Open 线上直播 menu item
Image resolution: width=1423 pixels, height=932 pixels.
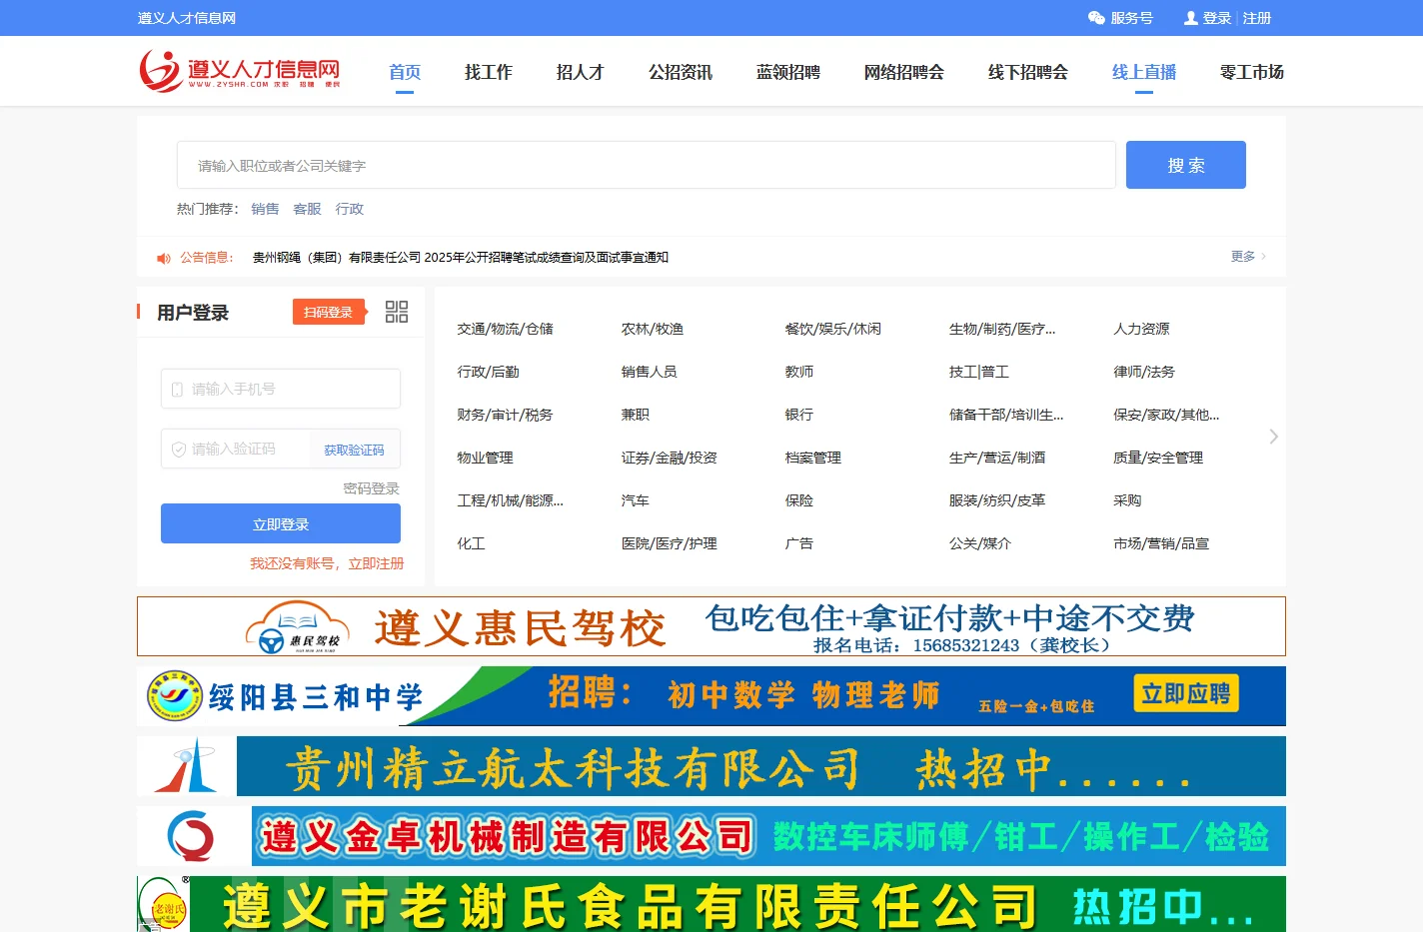(x=1144, y=72)
